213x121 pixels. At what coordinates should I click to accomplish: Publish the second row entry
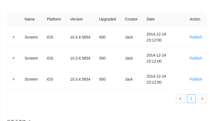(196, 58)
